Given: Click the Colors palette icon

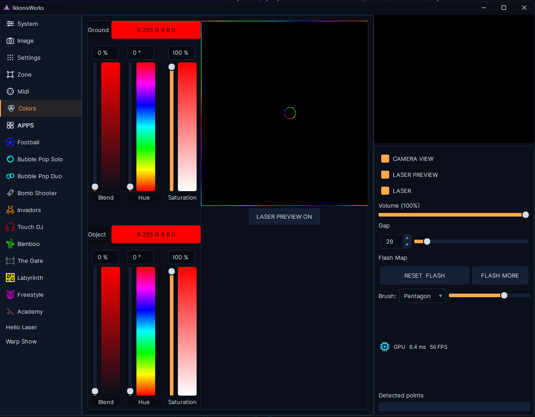Looking at the screenshot, I should coord(11,108).
